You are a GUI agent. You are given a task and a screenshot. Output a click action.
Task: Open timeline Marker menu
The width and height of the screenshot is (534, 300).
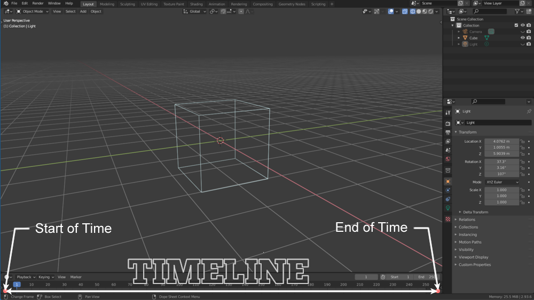pyautogui.click(x=76, y=277)
